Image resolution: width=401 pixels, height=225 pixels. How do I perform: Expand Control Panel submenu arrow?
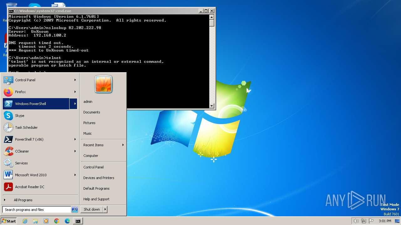(x=75, y=80)
